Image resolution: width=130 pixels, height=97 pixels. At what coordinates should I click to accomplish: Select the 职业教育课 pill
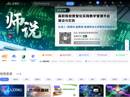84,55
